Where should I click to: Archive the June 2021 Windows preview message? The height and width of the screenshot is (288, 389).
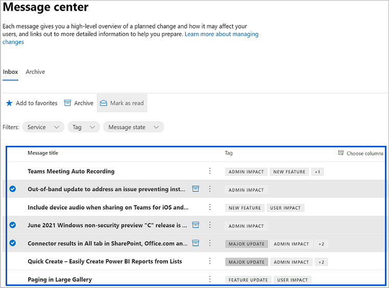(196, 225)
